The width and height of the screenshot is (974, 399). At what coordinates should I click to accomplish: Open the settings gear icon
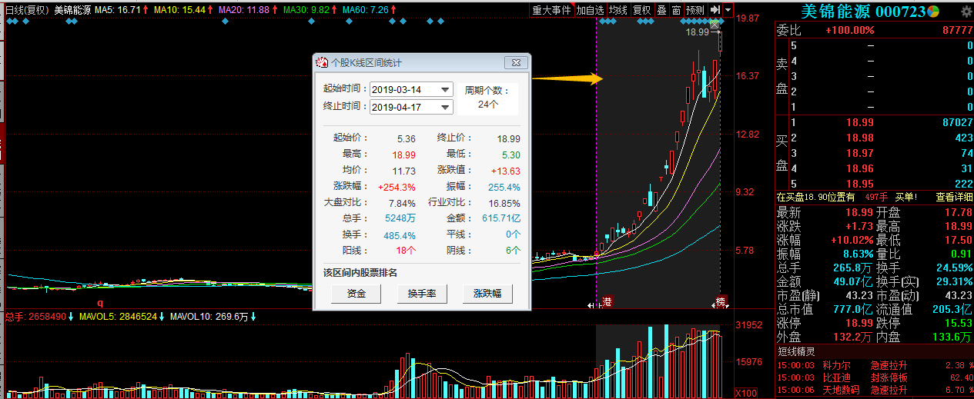(x=966, y=11)
